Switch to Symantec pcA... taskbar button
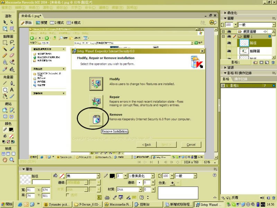 point(57,205)
